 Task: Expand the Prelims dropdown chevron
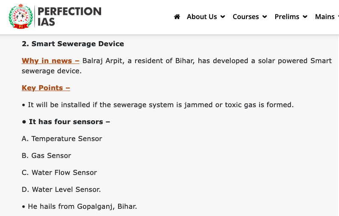pyautogui.click(x=305, y=17)
